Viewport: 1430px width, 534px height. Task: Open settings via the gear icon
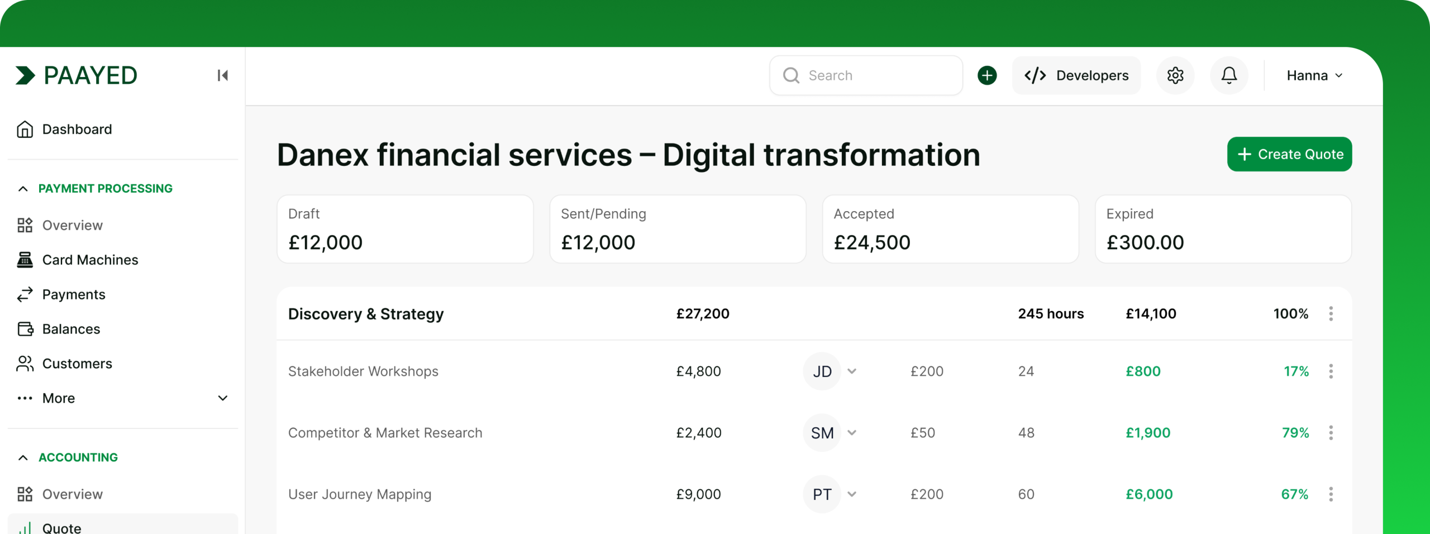1175,75
